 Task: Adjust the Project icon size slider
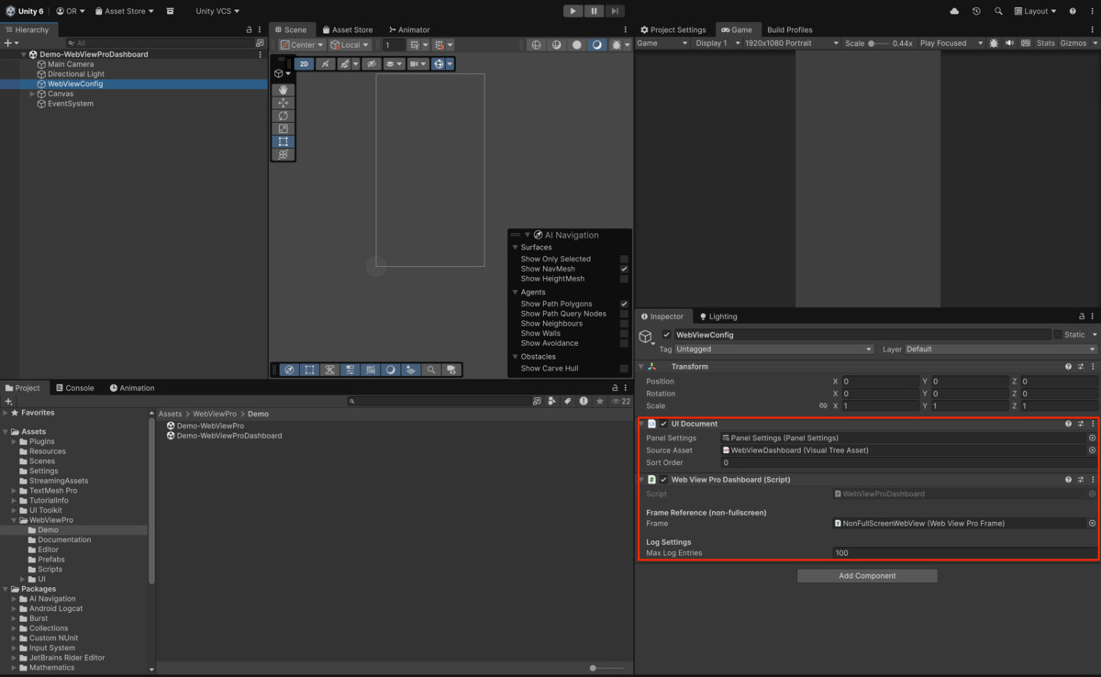[x=608, y=668]
